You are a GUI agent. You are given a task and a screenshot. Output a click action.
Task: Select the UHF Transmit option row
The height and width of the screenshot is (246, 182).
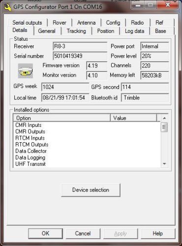(x=87, y=164)
